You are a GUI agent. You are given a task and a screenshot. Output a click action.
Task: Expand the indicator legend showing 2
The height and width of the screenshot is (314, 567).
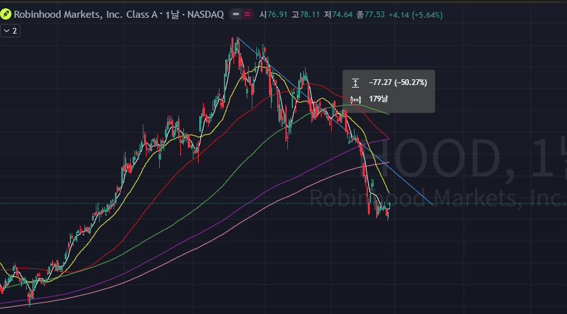coord(10,31)
